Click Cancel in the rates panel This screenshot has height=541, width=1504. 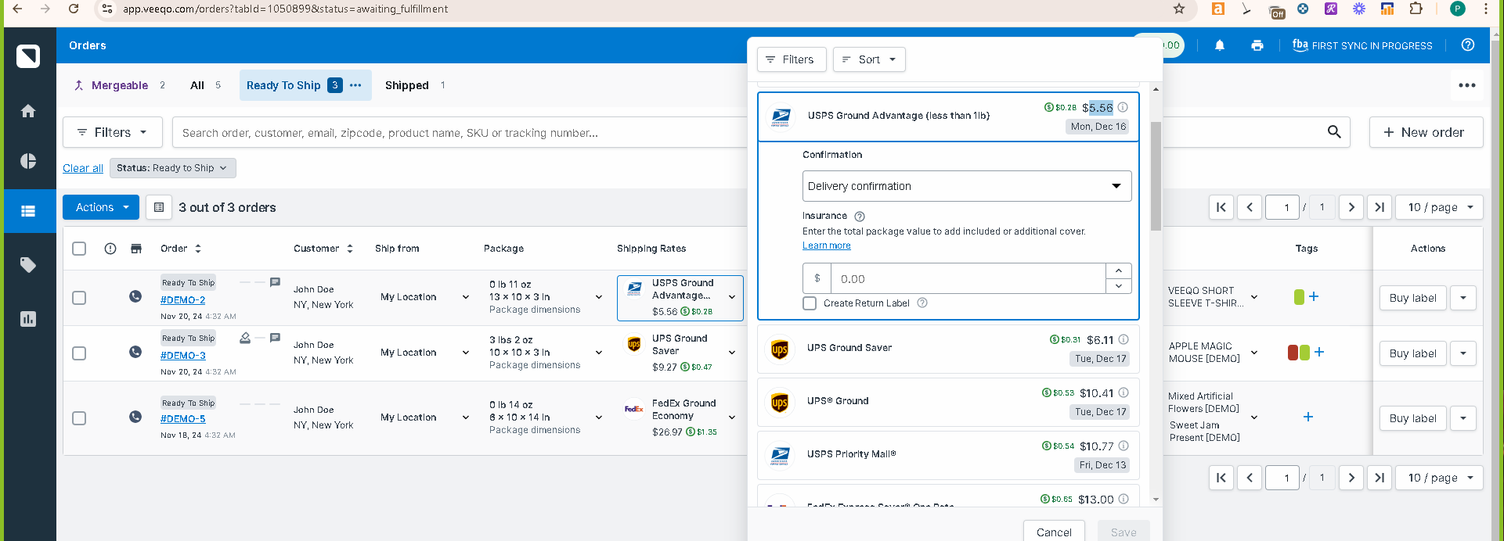(x=1054, y=532)
